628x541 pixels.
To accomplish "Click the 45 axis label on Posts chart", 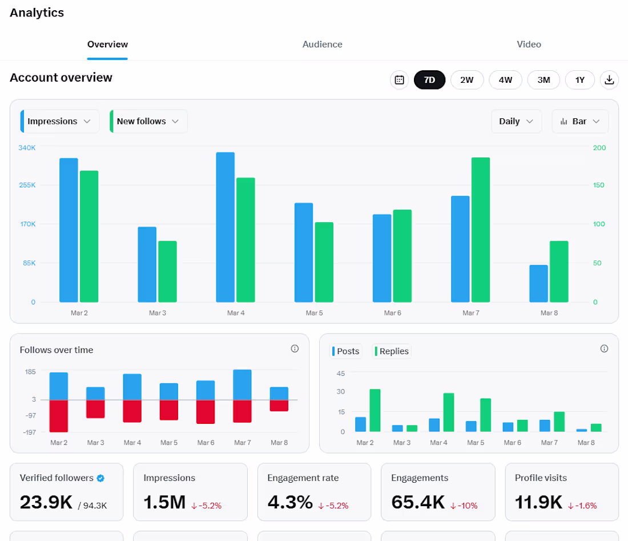I will point(340,374).
